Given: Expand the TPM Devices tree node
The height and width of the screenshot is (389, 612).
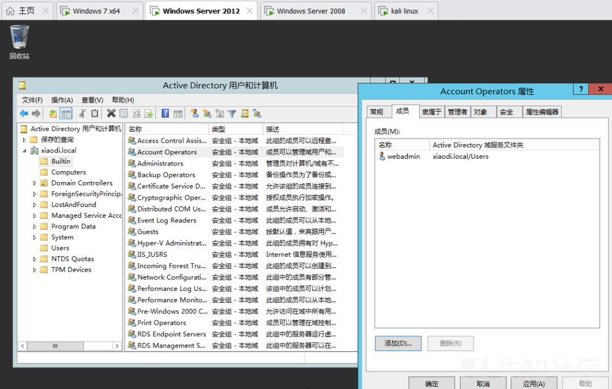Looking at the screenshot, I should pos(35,270).
